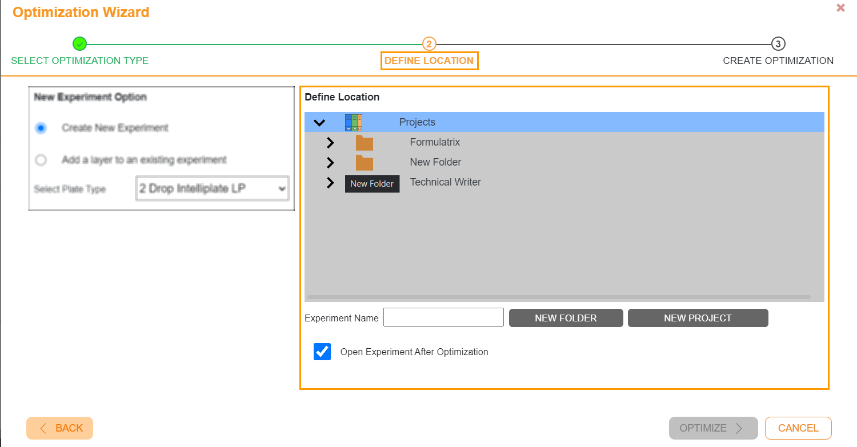Click the New Folder folder icon
Screen dimensions: 857x447
[x=365, y=162]
